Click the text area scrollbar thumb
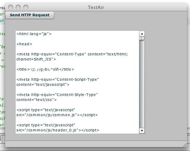 [x=142, y=38]
